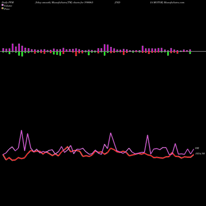Click the purple Volume legend swatch
The height and width of the screenshot is (206, 206).
2,5
